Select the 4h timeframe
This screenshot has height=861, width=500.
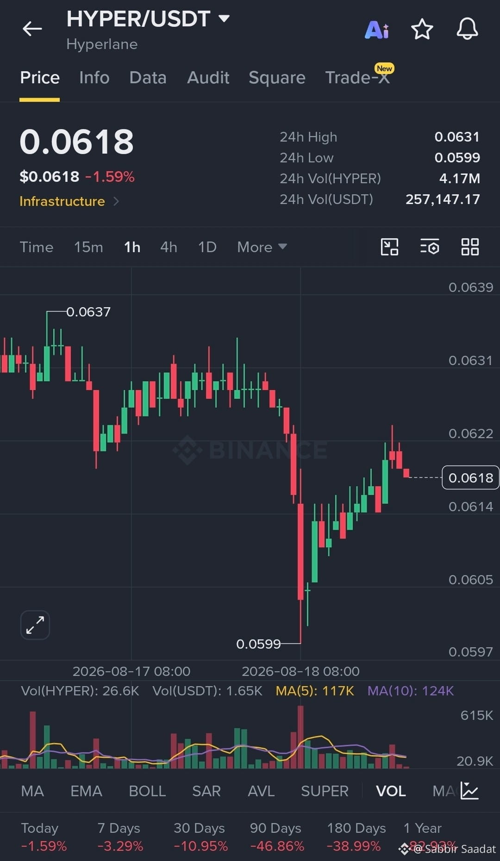click(169, 247)
